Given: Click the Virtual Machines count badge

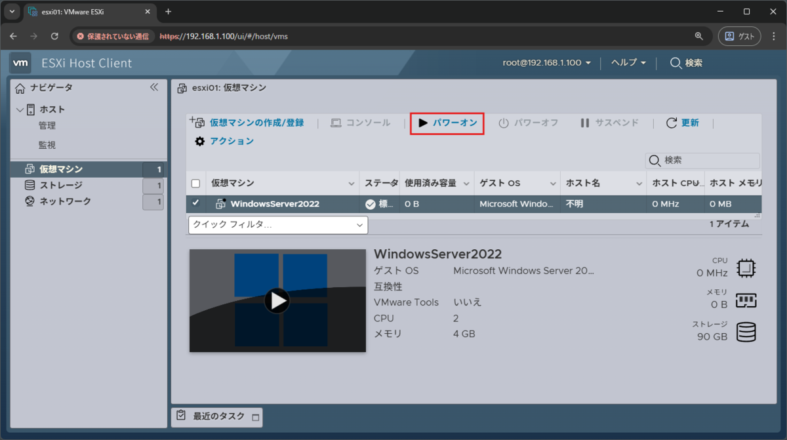Looking at the screenshot, I should pos(153,170).
